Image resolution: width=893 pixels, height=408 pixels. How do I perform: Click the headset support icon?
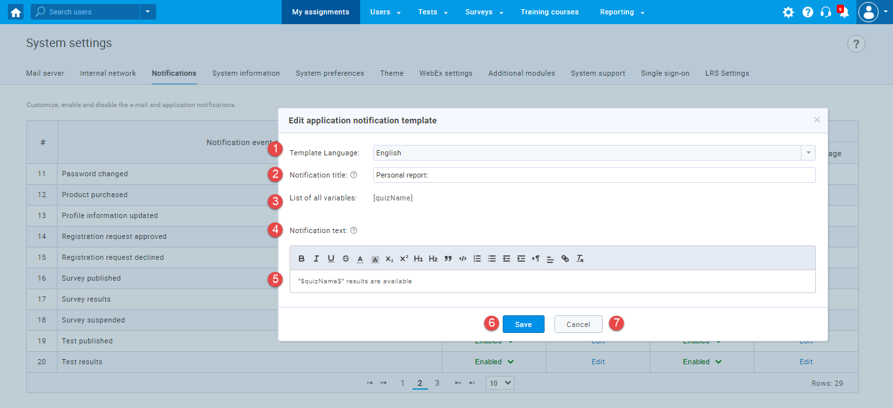point(826,12)
